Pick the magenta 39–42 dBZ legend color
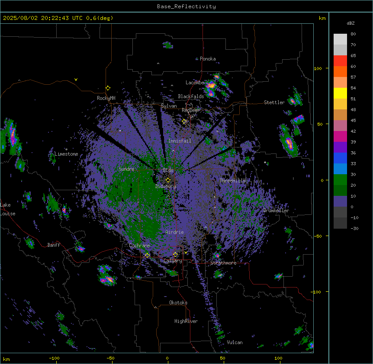Image resolution: width=373 pixels, height=364 pixels. pos(340,136)
